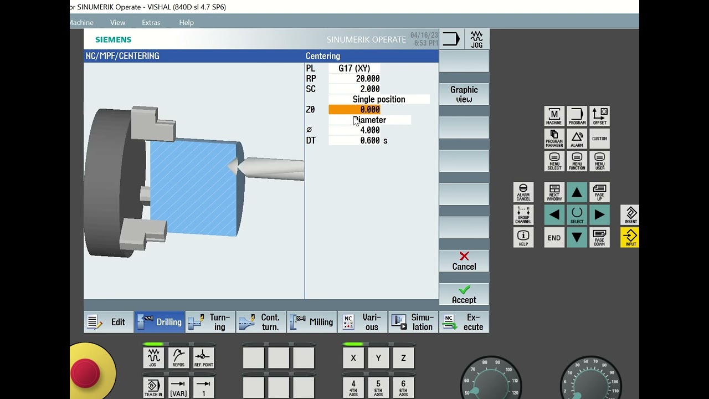The height and width of the screenshot is (399, 709).
Task: Click the diameter 4.000 input field
Action: pyautogui.click(x=354, y=130)
